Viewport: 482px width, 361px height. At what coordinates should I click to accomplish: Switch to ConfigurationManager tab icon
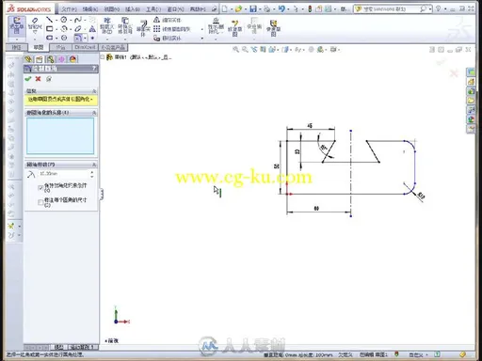50,59
